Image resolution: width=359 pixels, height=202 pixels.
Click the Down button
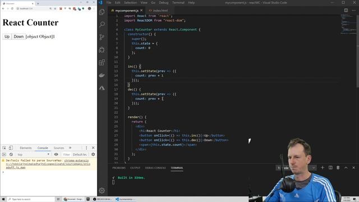pos(19,36)
